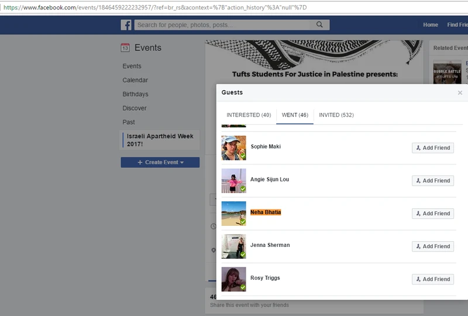Click the search magnifier icon
Viewport: 468px width, 316px height.
click(x=319, y=25)
